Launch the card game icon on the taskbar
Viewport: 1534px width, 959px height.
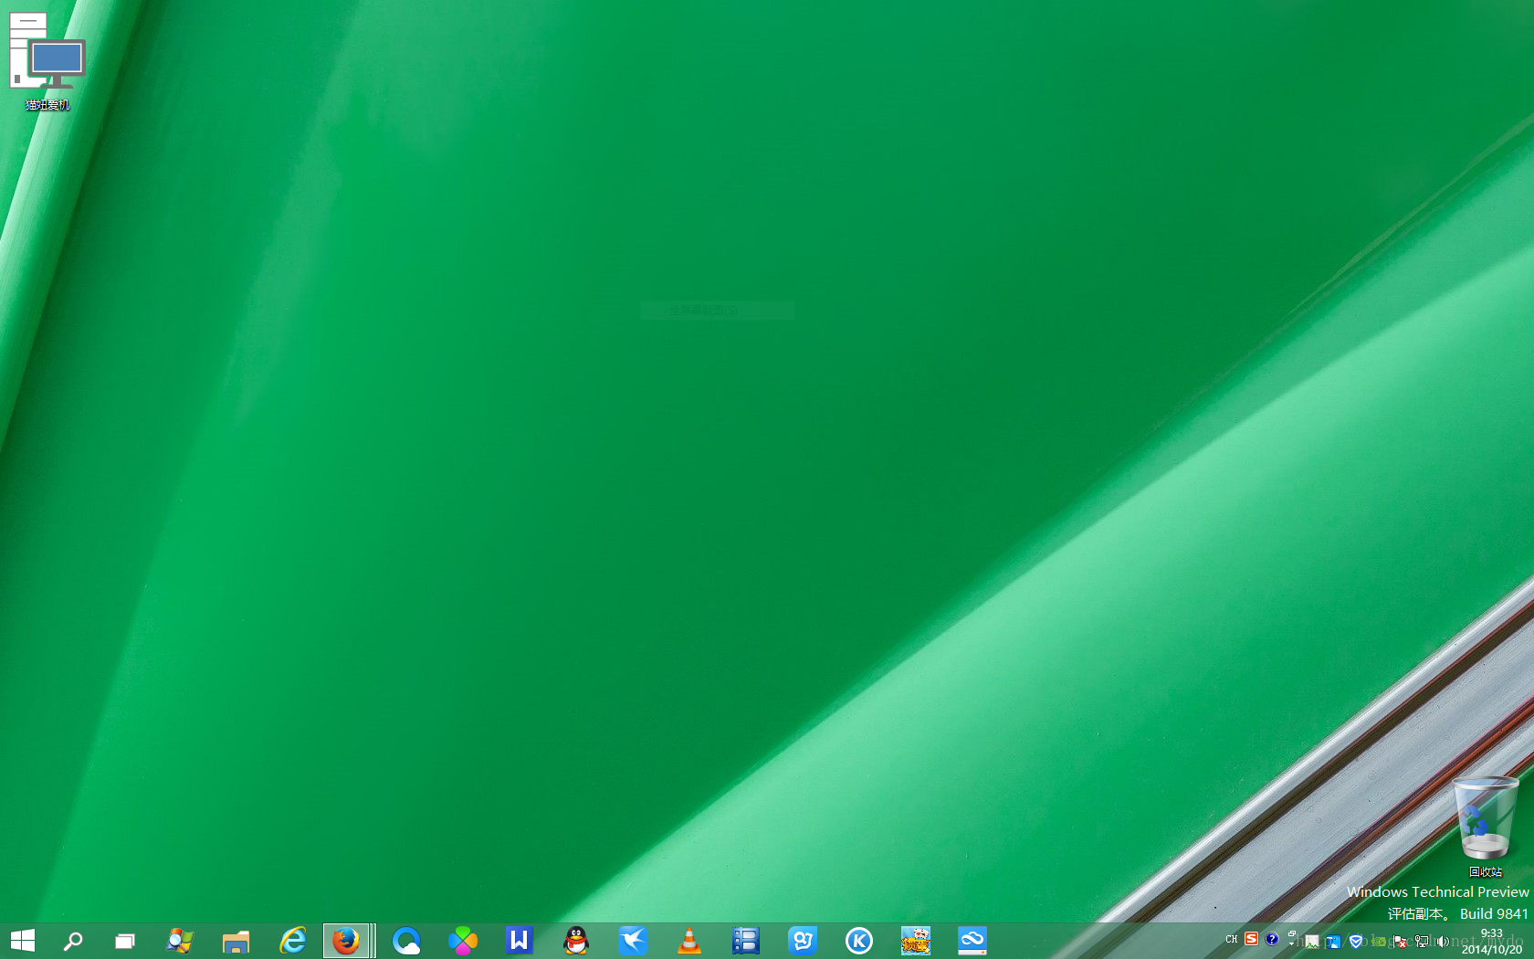coord(916,941)
